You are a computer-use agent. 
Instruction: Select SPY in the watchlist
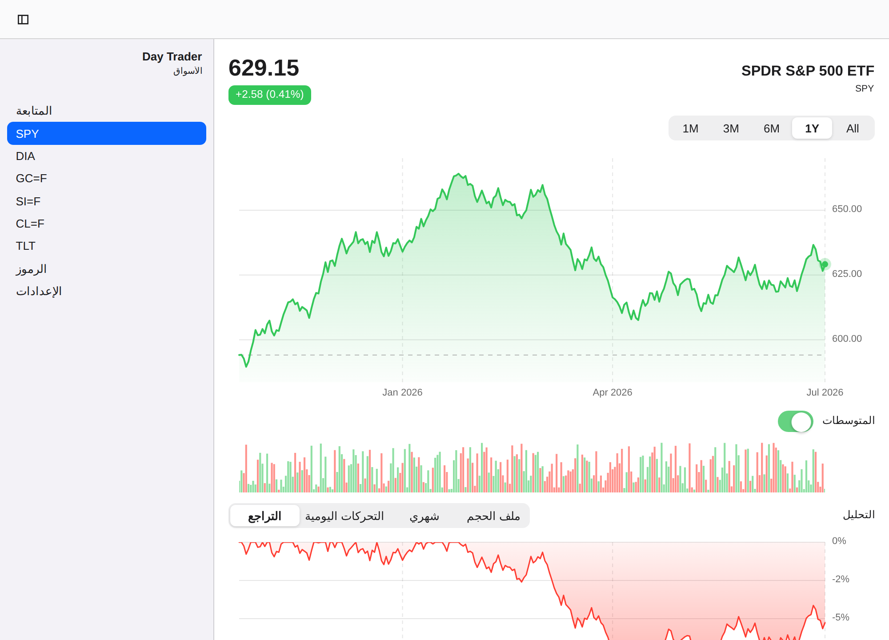(107, 133)
